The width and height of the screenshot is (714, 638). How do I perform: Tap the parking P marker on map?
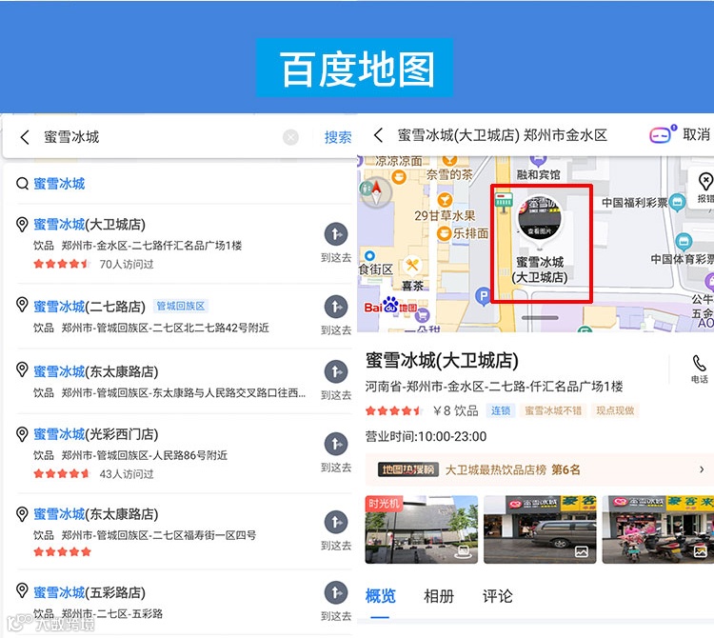coord(483,296)
